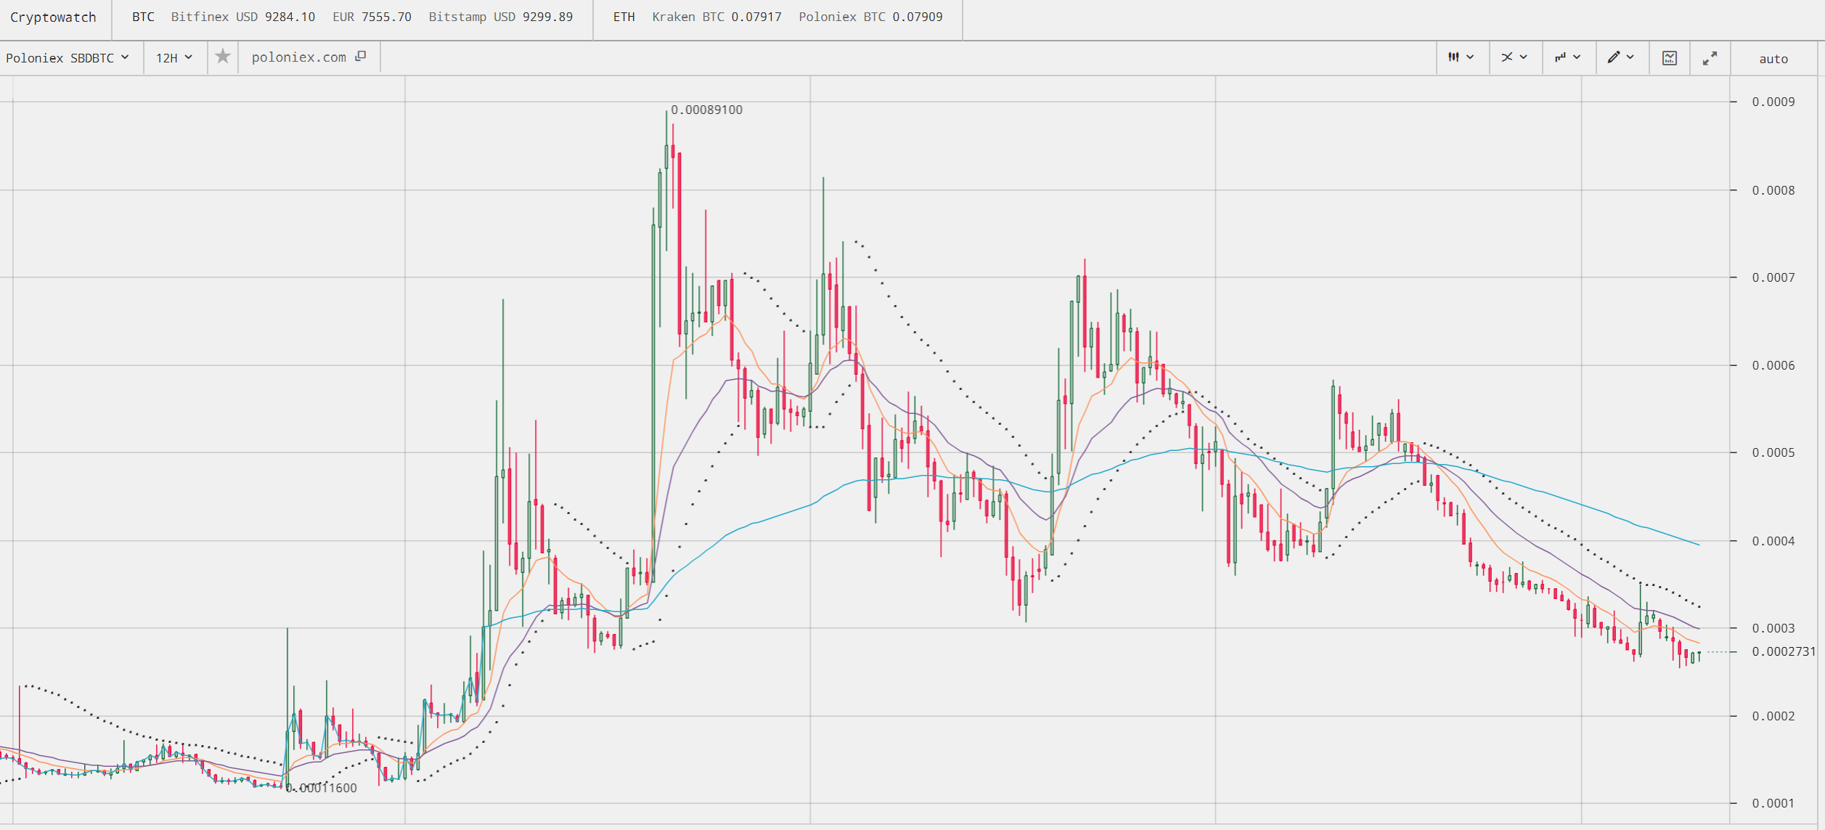Click the 0.0009 price axis label
Viewport: 1825px width, 830px height.
click(x=1773, y=102)
